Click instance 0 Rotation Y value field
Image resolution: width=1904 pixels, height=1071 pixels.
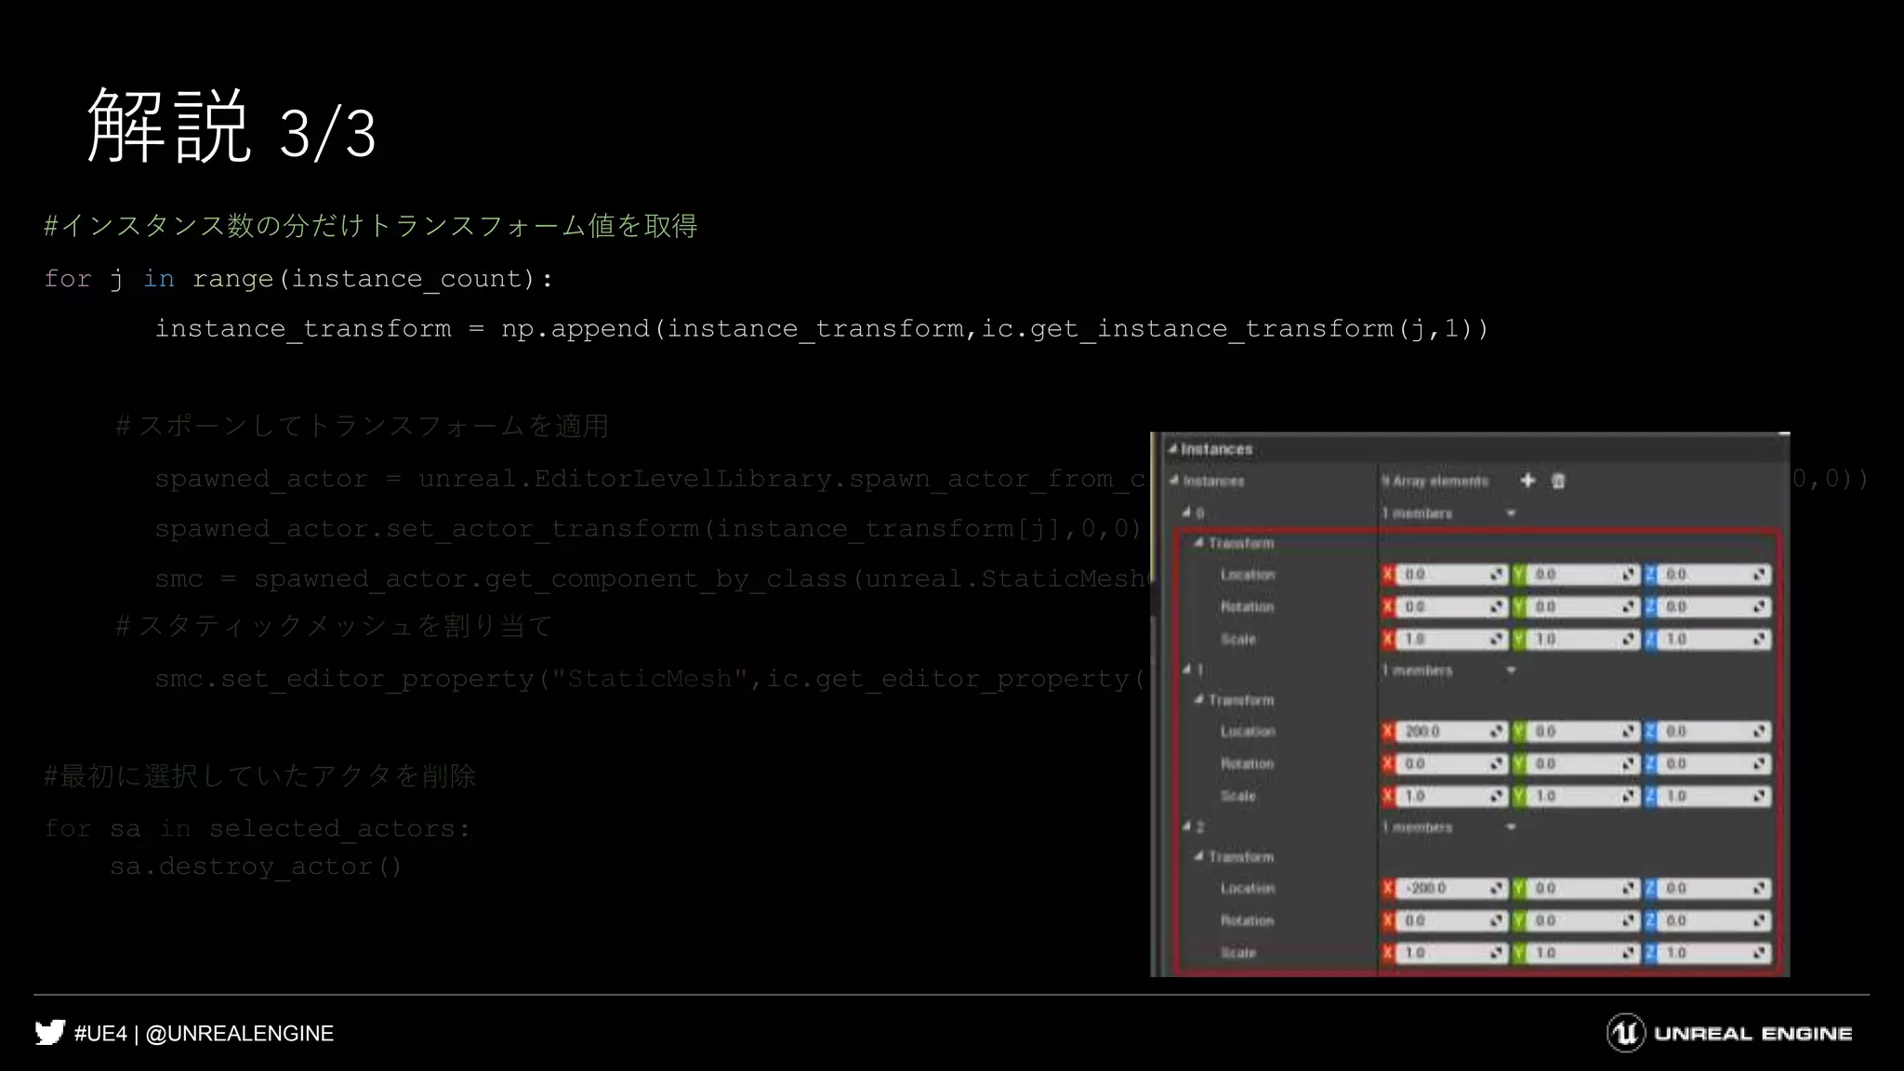click(1582, 607)
